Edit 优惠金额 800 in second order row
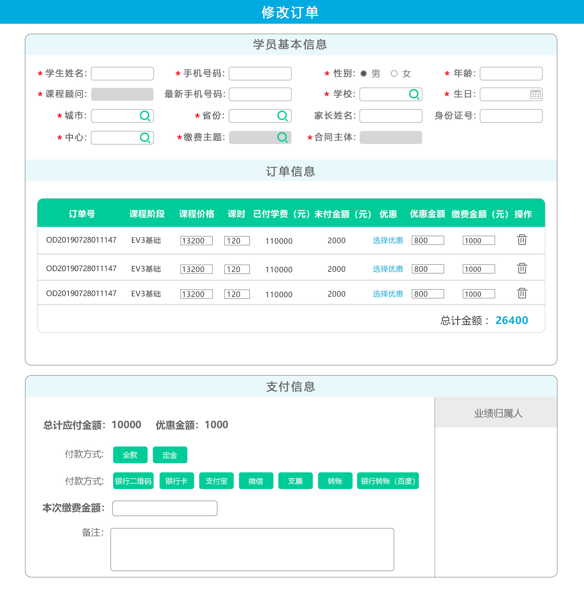 [428, 269]
